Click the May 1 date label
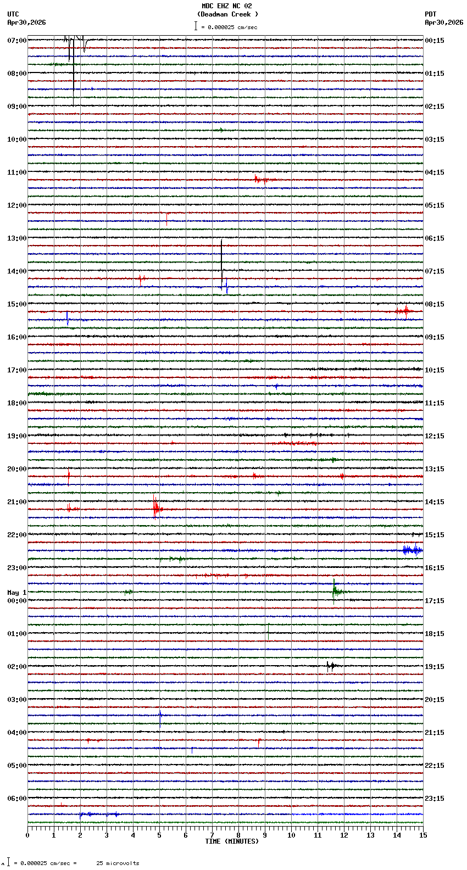Viewport: 467px width, 870px height. tap(16, 593)
